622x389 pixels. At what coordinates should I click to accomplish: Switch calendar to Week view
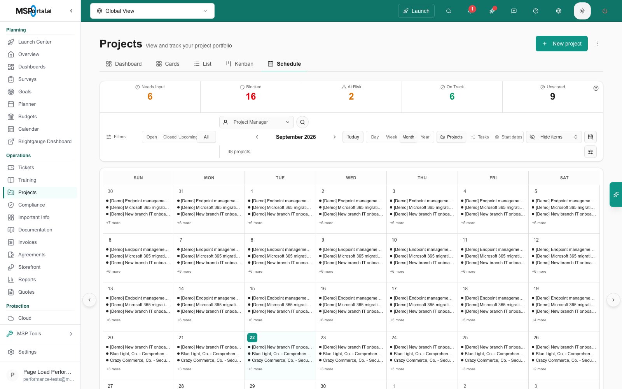[x=391, y=137]
